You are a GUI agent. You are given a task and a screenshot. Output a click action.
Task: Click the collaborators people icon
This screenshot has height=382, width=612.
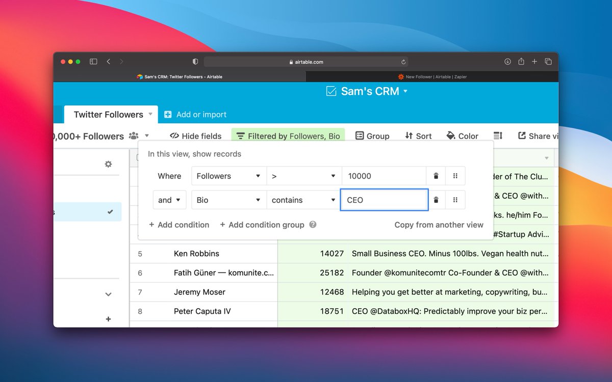[134, 136]
